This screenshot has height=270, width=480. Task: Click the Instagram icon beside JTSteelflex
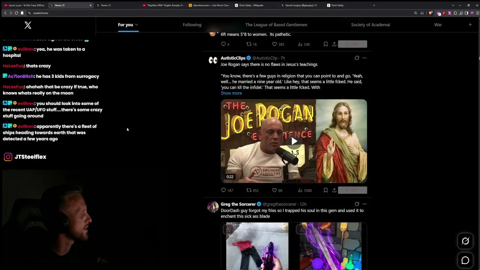pos(8,157)
